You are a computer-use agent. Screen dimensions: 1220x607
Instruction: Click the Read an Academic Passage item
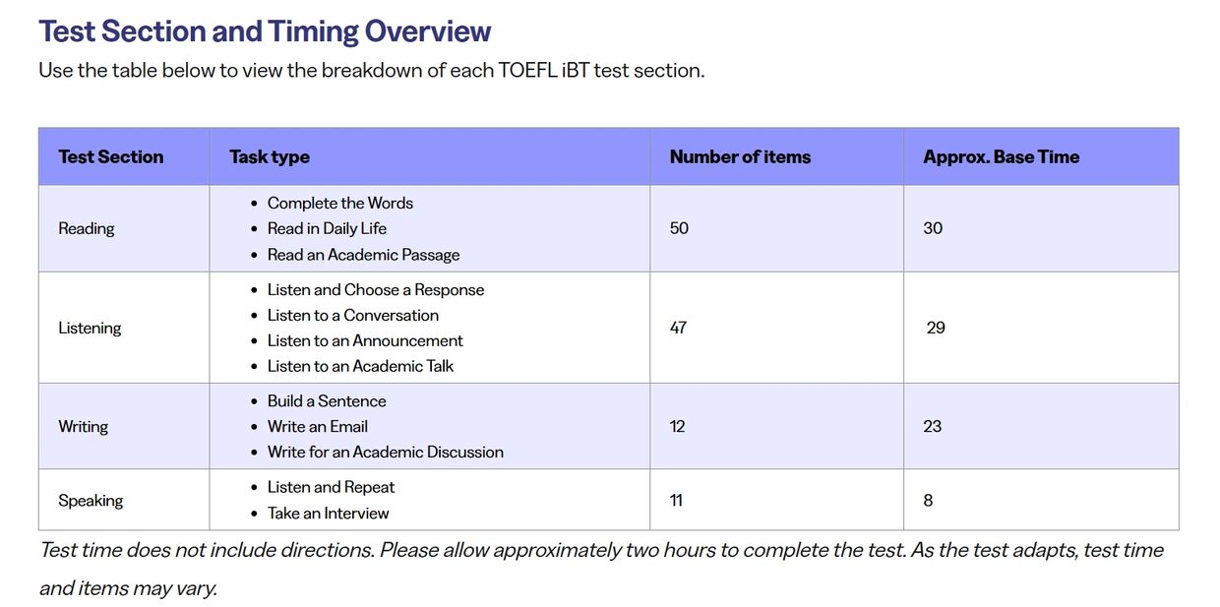click(363, 255)
